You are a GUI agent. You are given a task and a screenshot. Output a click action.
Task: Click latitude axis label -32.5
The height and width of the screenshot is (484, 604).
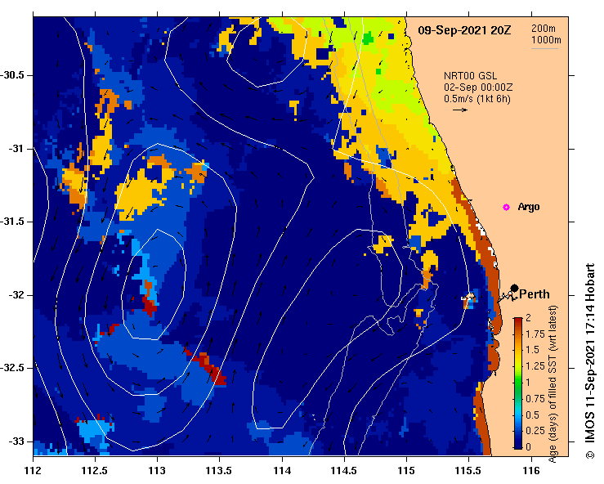11,368
